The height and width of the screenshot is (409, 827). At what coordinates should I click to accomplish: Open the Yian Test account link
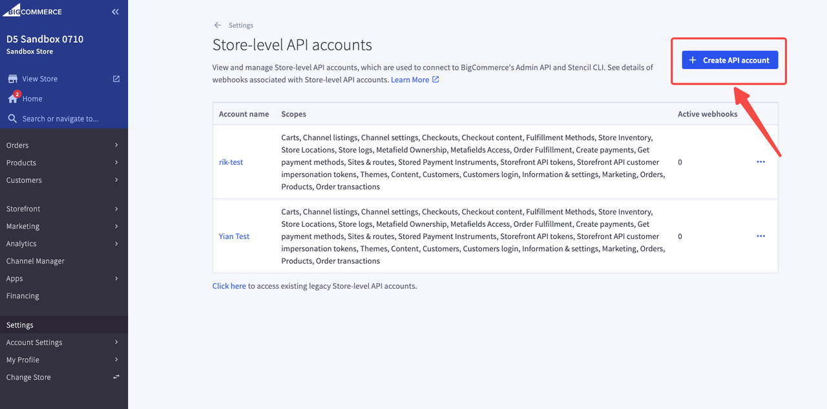click(234, 236)
